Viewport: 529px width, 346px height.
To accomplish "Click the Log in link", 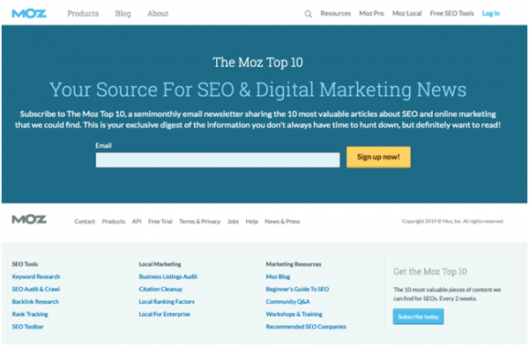I will [x=490, y=13].
